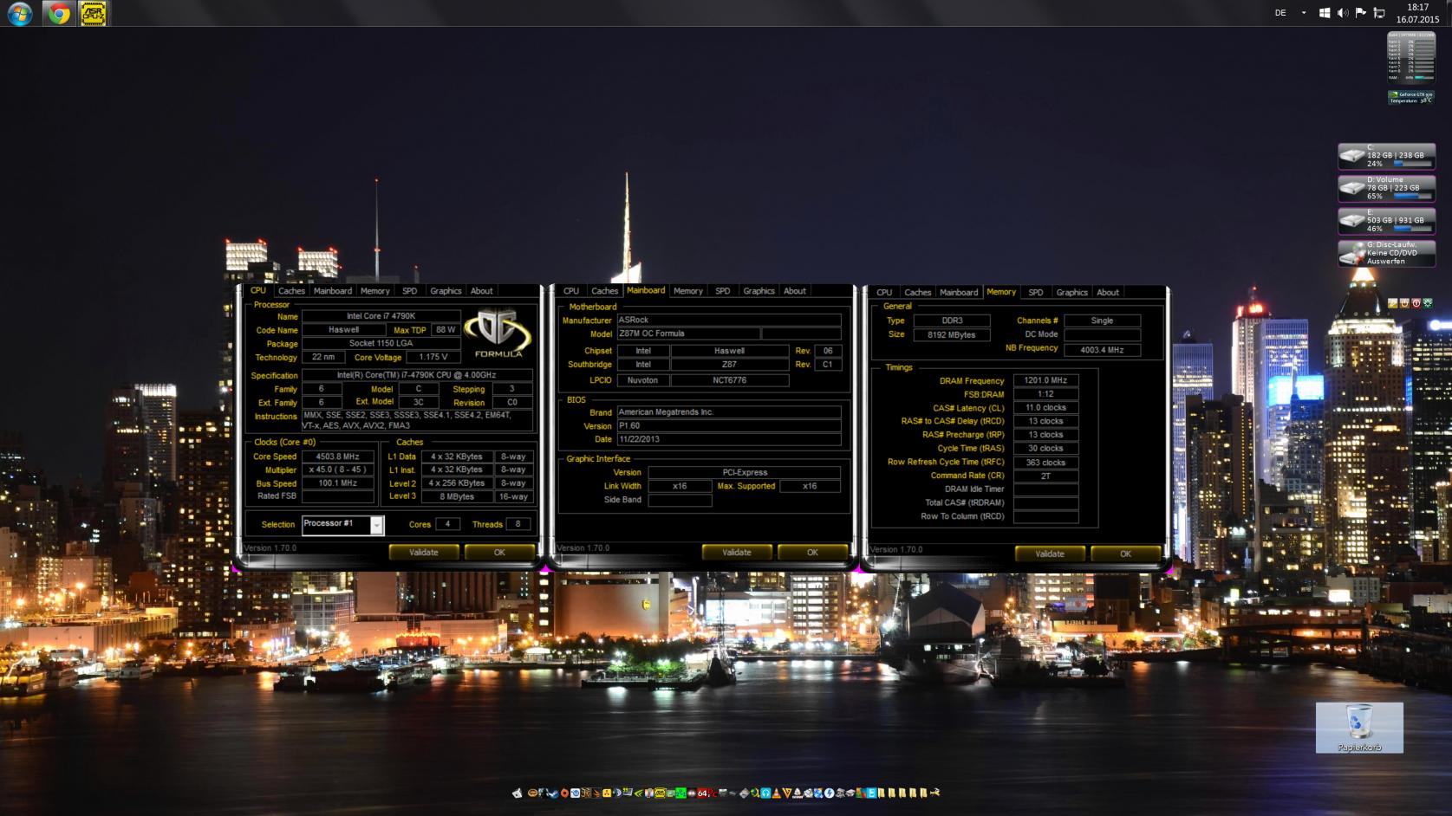Open About tab in Mainboard window

point(795,291)
